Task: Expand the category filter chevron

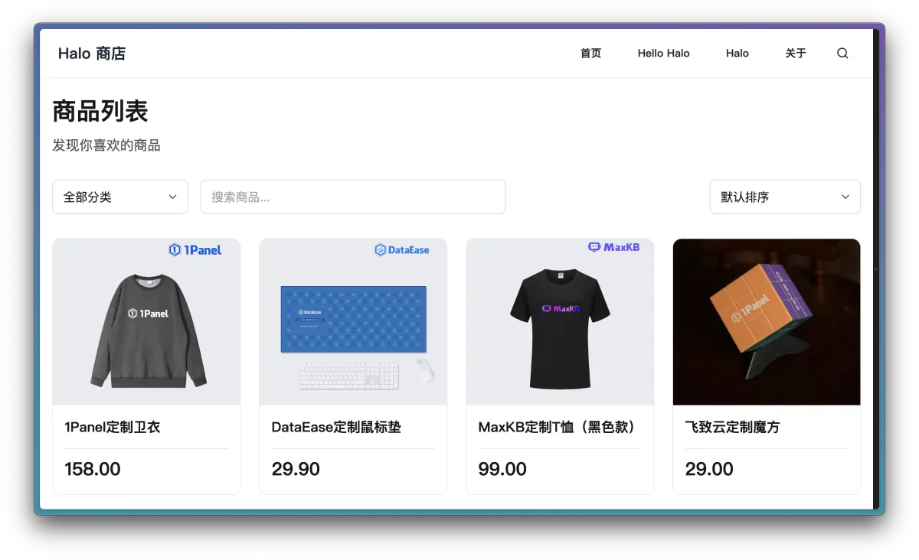Action: 173,197
